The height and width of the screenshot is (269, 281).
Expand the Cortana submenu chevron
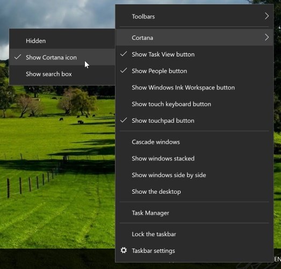(267, 37)
